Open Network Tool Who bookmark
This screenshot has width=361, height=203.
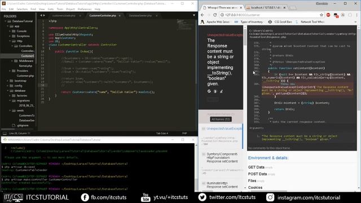click(310, 22)
